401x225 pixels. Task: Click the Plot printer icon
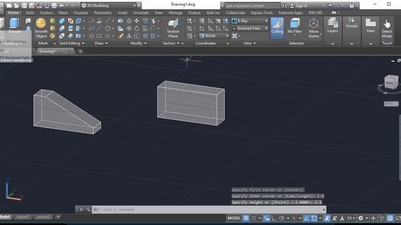point(55,6)
